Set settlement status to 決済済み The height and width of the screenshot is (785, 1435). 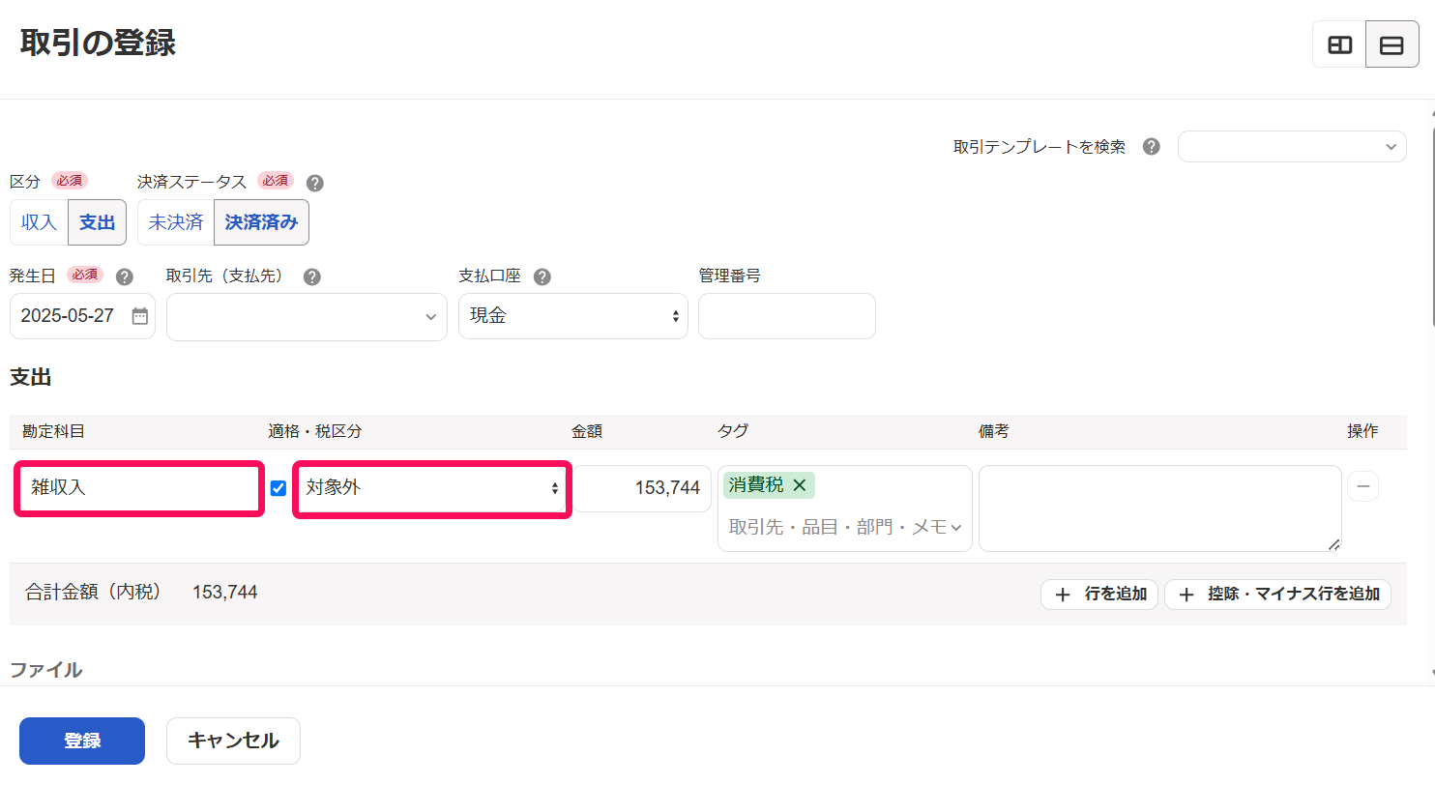pyautogui.click(x=261, y=222)
